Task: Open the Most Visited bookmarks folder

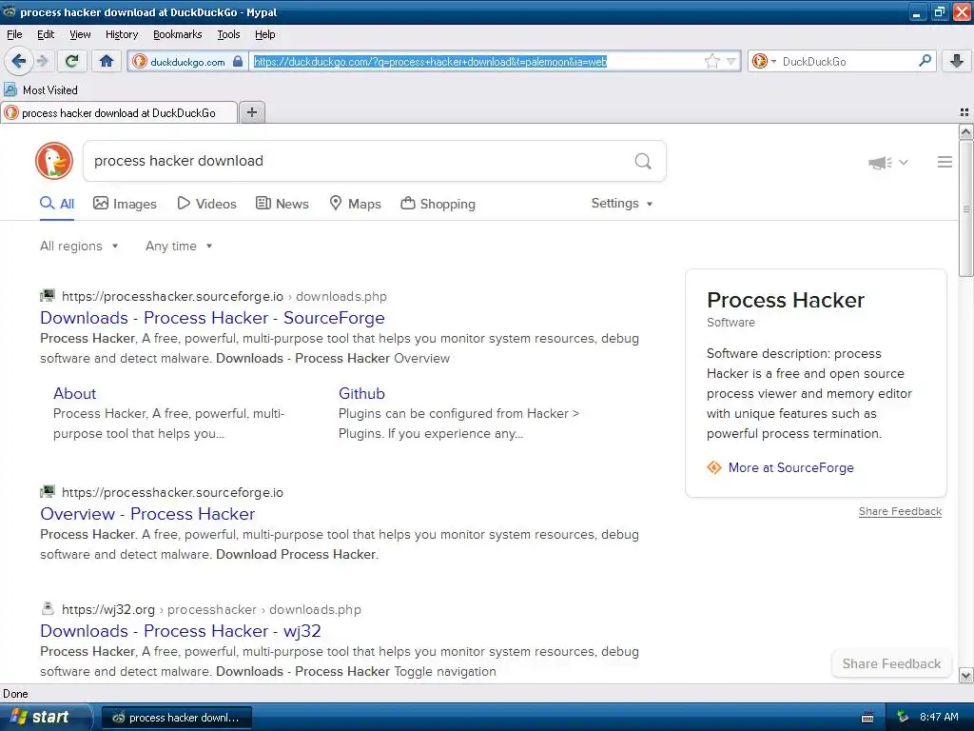Action: [x=41, y=90]
